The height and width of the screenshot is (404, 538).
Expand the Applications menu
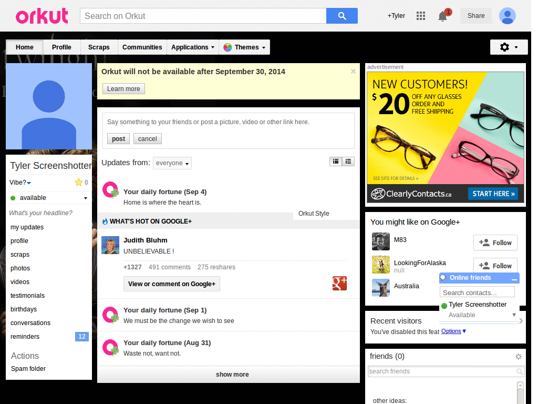[192, 47]
